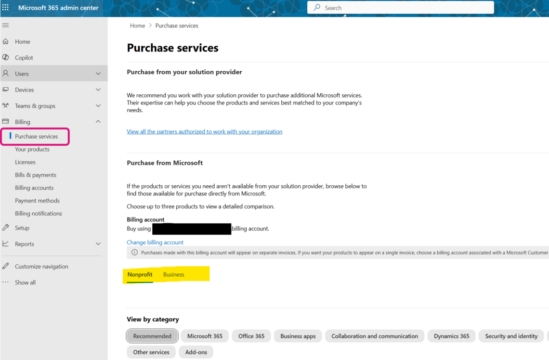Click the search magnifier icon
Image resolution: width=549 pixels, height=360 pixels.
click(317, 7)
